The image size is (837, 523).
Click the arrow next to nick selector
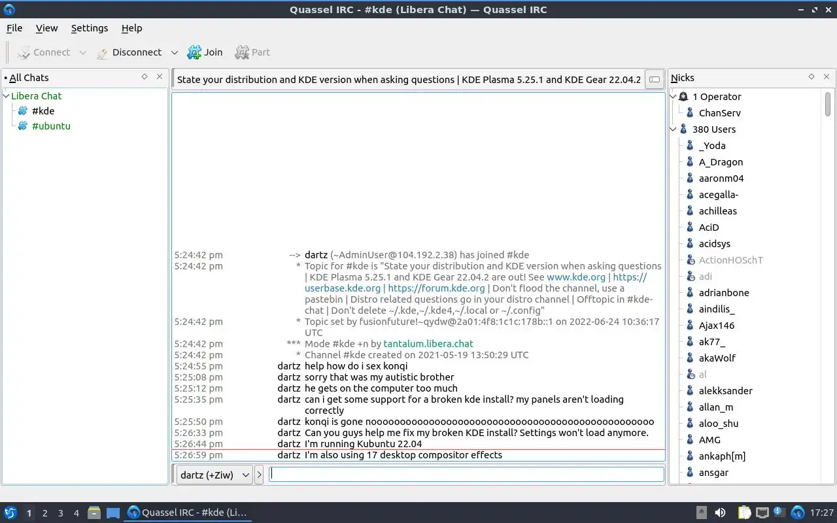[x=259, y=475]
